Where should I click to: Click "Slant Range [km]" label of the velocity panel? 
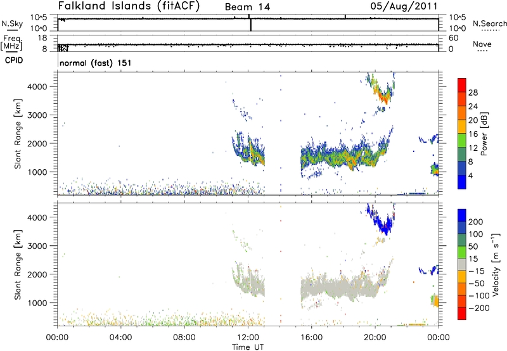pos(18,265)
